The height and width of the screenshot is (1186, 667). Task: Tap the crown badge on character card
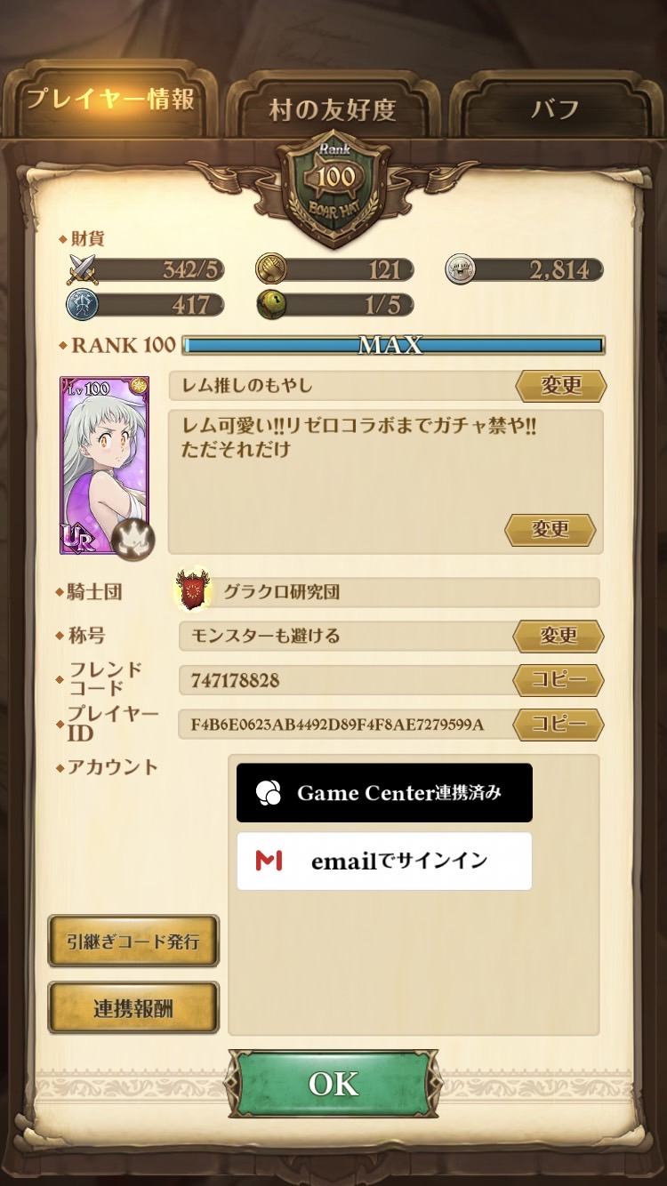click(133, 539)
